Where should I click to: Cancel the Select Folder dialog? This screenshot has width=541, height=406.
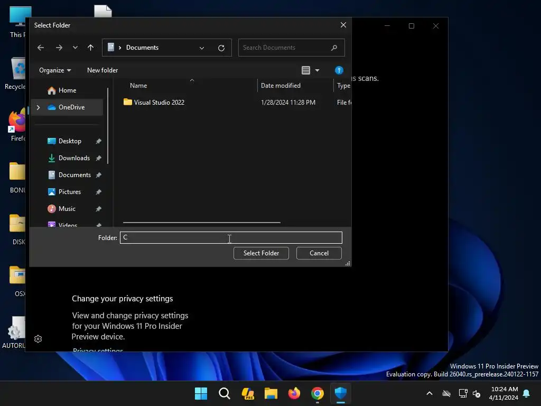tap(319, 253)
